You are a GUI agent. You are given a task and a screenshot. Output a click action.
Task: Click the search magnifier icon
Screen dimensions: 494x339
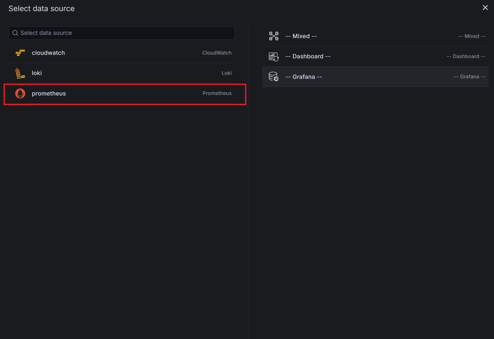coord(15,33)
